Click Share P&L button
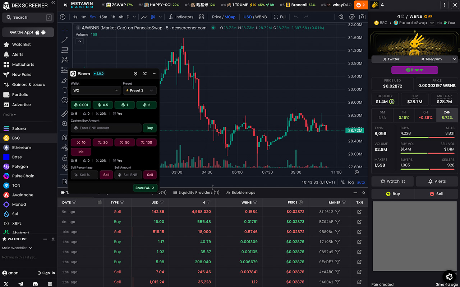The height and width of the screenshot is (287, 460). [145, 188]
